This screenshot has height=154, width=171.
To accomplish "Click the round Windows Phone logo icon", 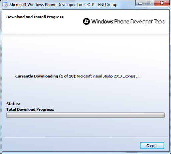I will (x=87, y=21).
